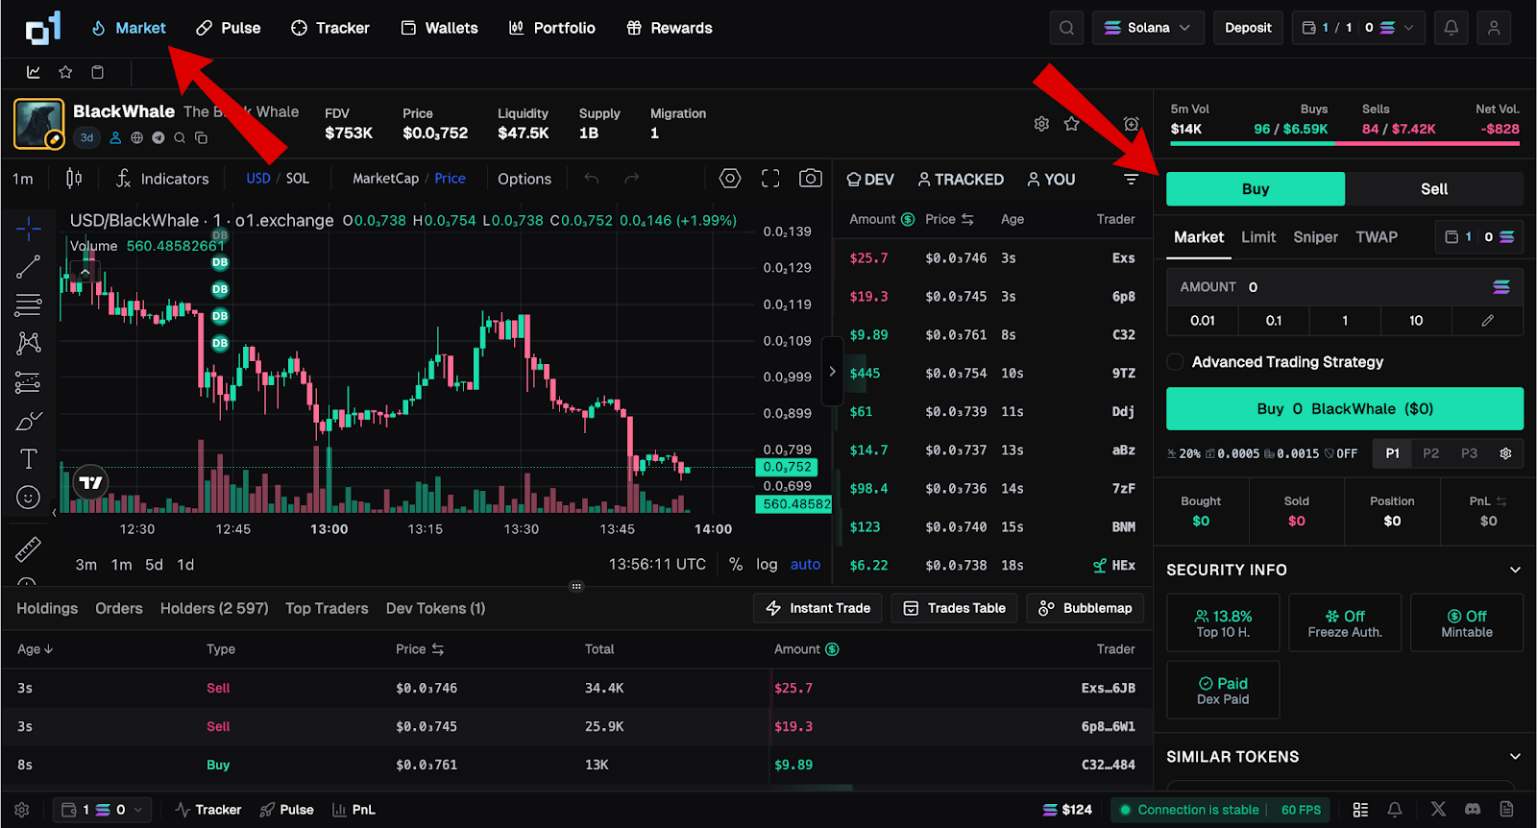Copy the BlackWhale token address
The width and height of the screenshot is (1537, 828).
201,137
